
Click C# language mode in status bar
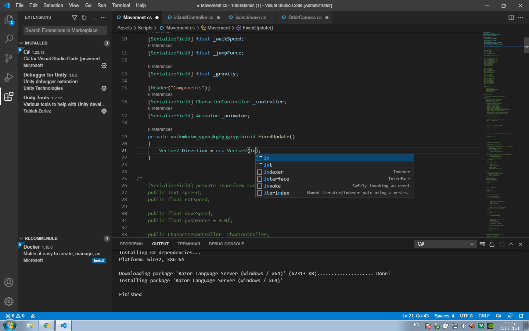click(x=499, y=316)
